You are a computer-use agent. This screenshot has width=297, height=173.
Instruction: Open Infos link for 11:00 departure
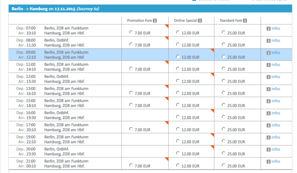pyautogui.click(x=276, y=65)
